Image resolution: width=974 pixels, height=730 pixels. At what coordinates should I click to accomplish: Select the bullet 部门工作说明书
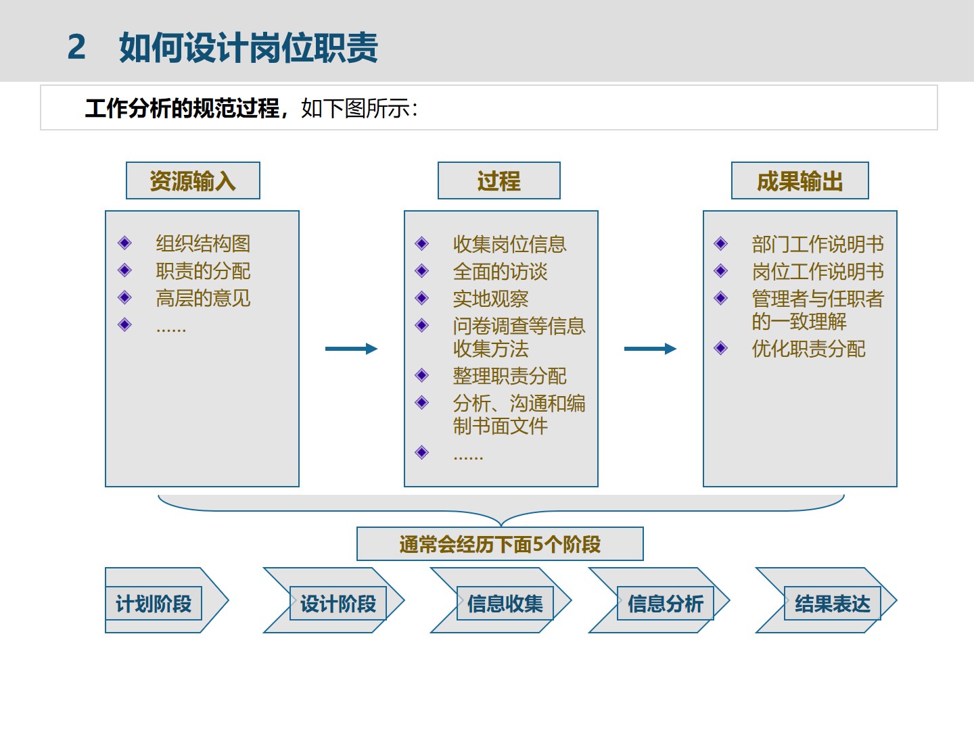coord(818,244)
